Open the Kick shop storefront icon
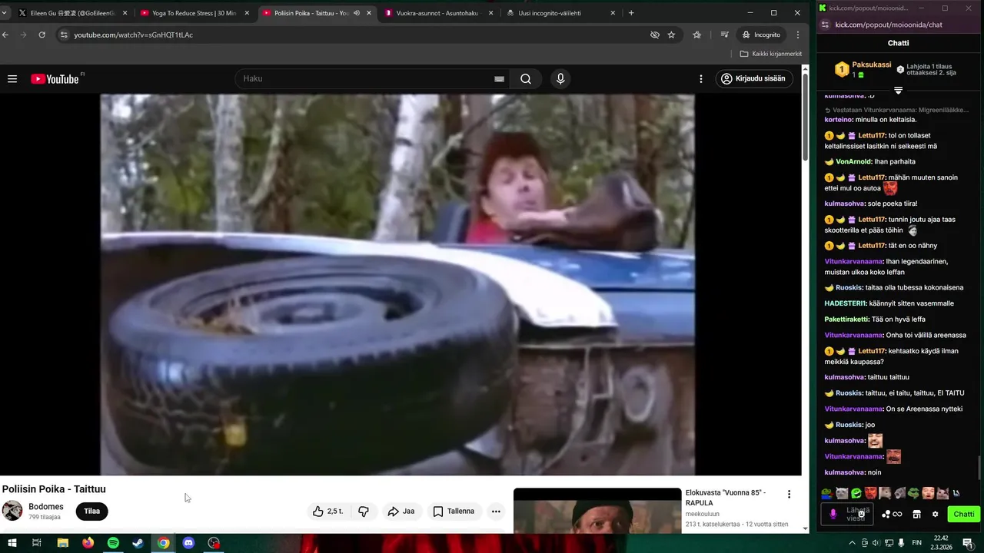The image size is (984, 553). 916,515
